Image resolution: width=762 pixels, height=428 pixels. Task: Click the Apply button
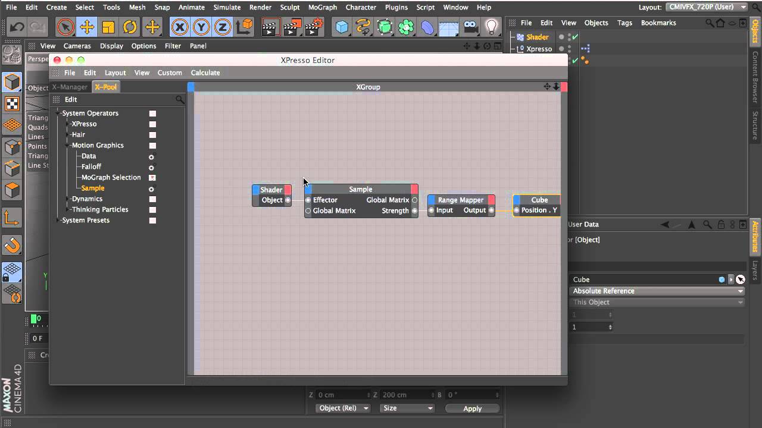[x=472, y=408]
